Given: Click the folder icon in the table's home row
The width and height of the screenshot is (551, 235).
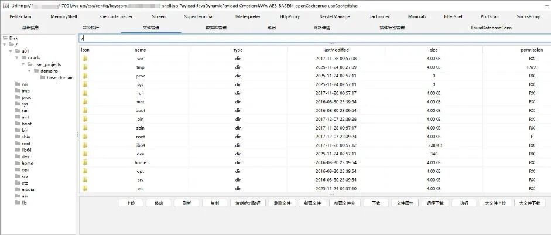Looking at the screenshot, I should (x=85, y=162).
